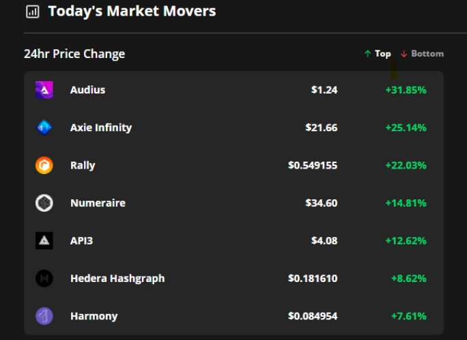This screenshot has height=340, width=467.
Task: Open the Axie Infinity name link
Action: (x=101, y=128)
